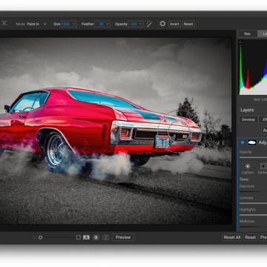Click the single view square icon in bottom bar
The width and height of the screenshot is (267, 267).
[x=79, y=237]
